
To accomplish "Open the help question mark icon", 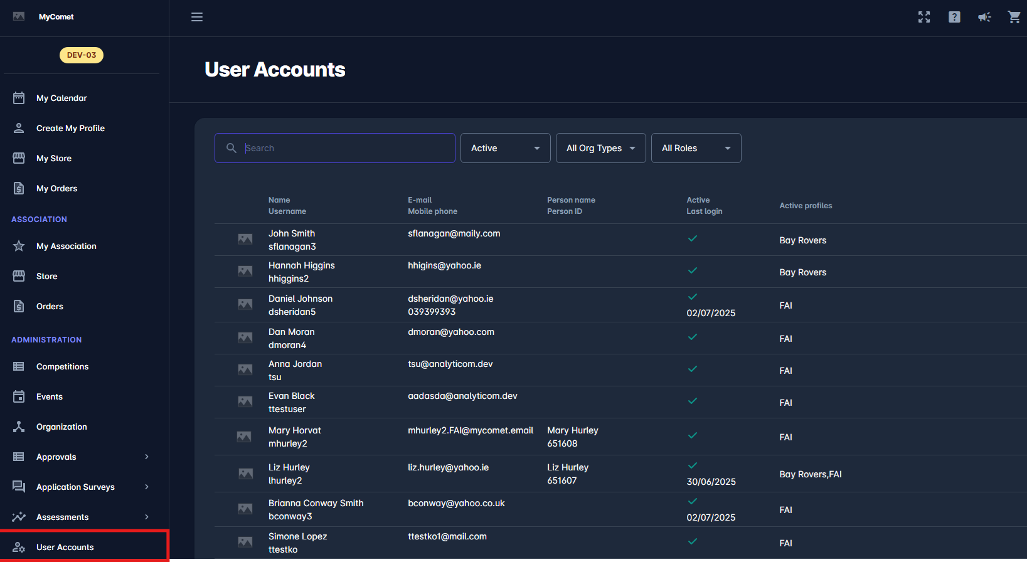I will click(x=954, y=17).
